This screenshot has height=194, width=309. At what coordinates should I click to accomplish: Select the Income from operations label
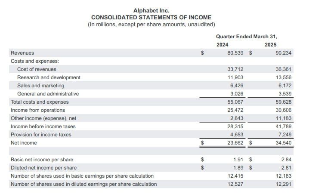(38, 110)
